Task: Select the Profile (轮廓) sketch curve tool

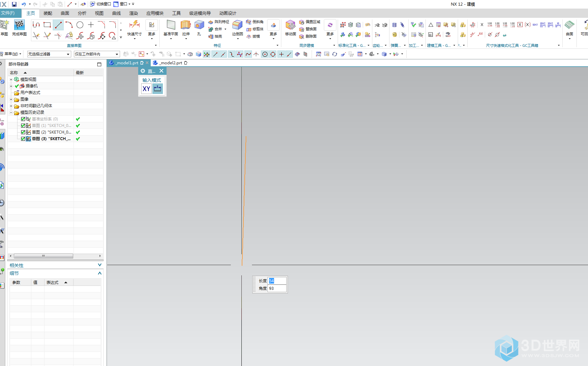Action: (x=36, y=25)
